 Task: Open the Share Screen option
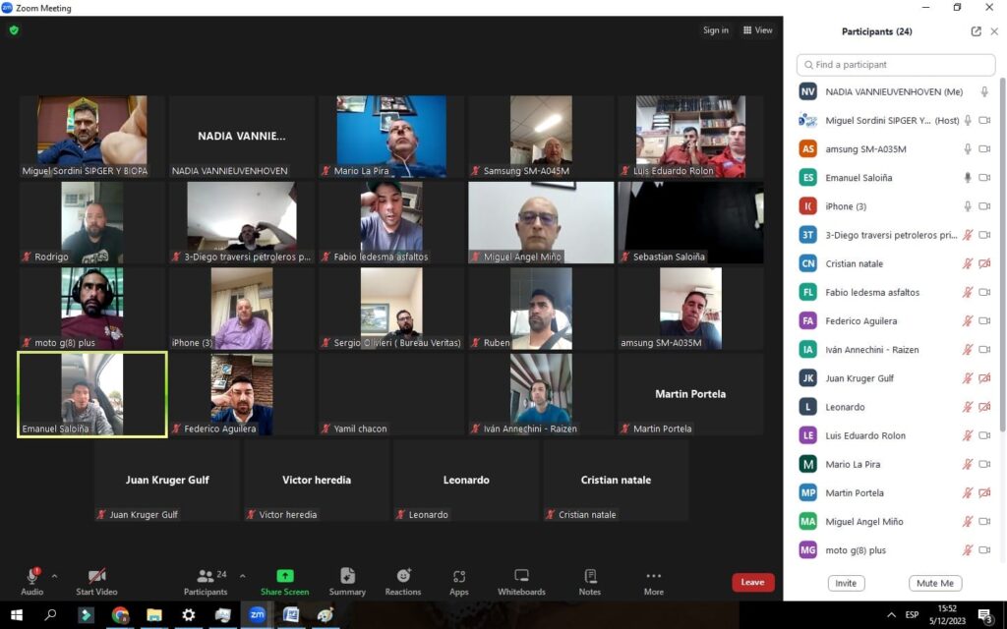pyautogui.click(x=284, y=582)
